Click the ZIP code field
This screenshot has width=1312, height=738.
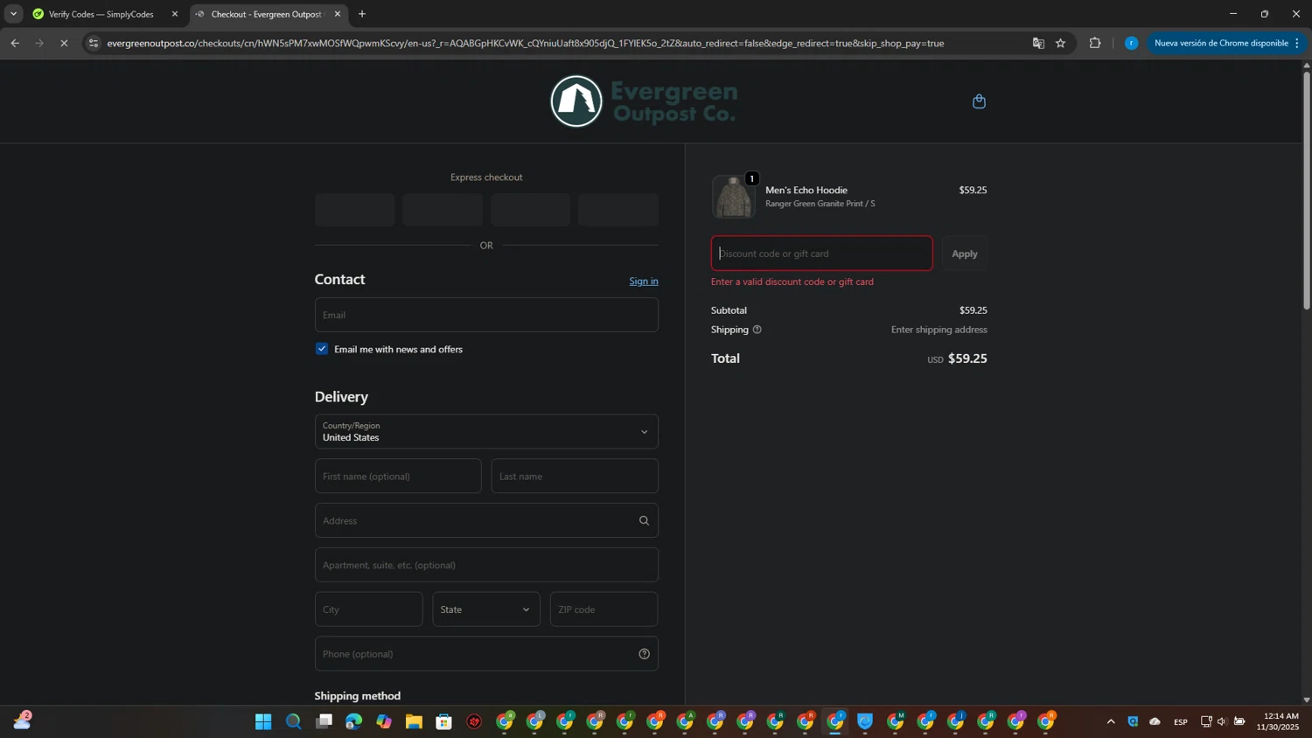[604, 609]
